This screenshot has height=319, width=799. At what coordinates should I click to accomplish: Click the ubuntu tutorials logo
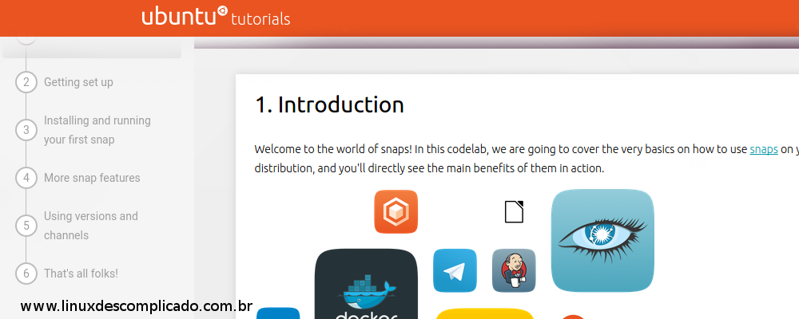(x=216, y=16)
